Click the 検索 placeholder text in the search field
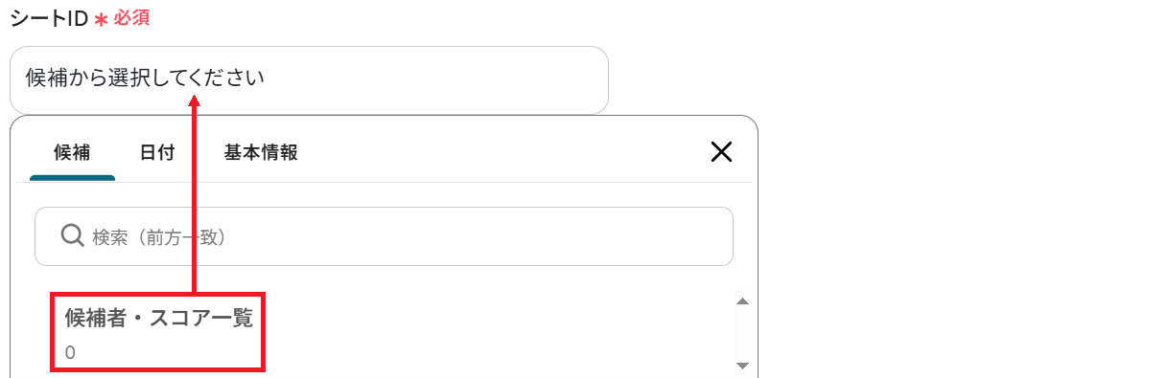The image size is (1167, 378). (159, 236)
